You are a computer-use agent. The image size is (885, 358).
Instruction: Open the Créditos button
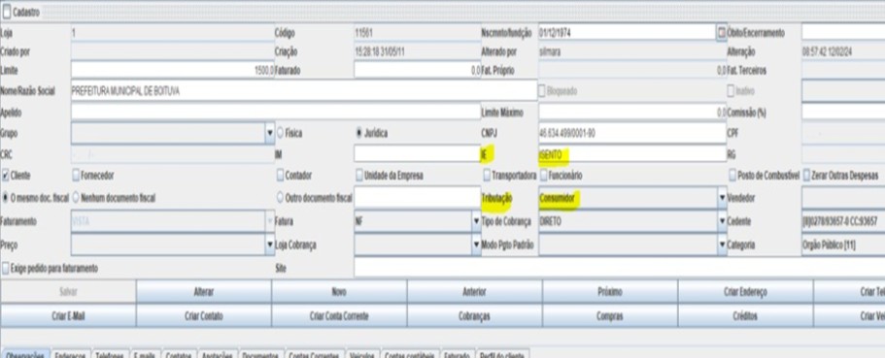pyautogui.click(x=745, y=315)
